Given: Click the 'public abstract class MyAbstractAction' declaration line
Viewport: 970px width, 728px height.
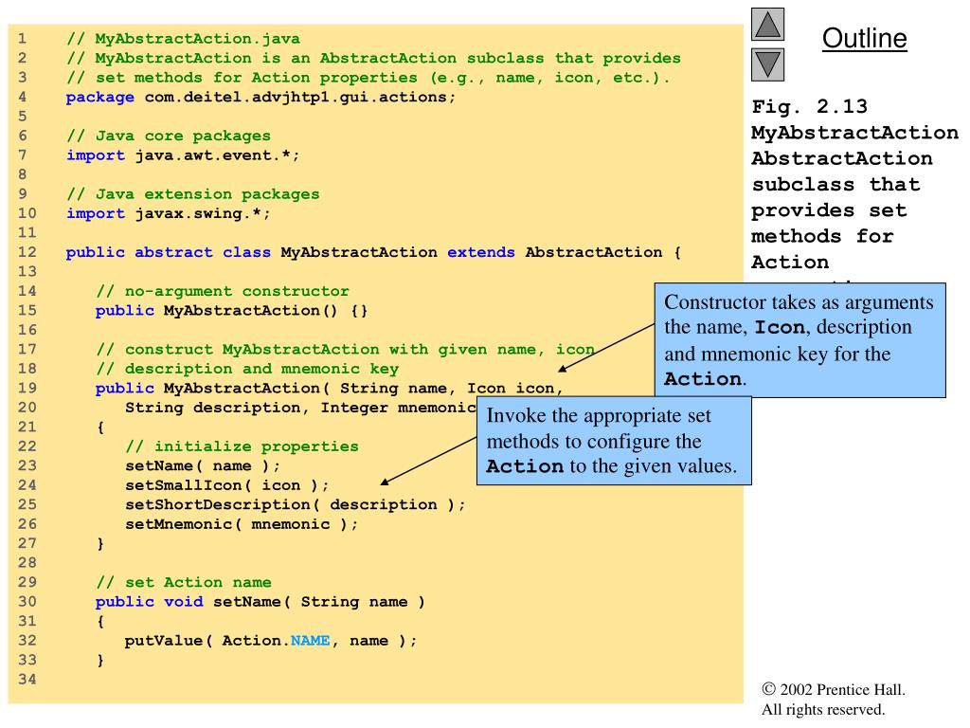Looking at the screenshot, I should 373,252.
